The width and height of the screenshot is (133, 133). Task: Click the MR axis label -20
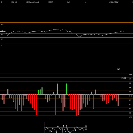(130, 100)
